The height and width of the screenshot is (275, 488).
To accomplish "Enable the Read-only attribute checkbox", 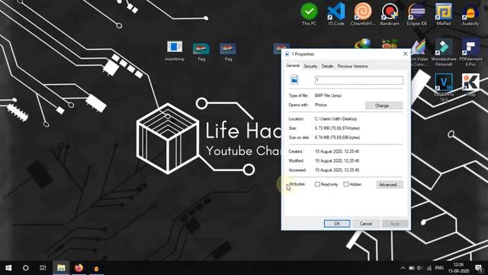I will 317,184.
